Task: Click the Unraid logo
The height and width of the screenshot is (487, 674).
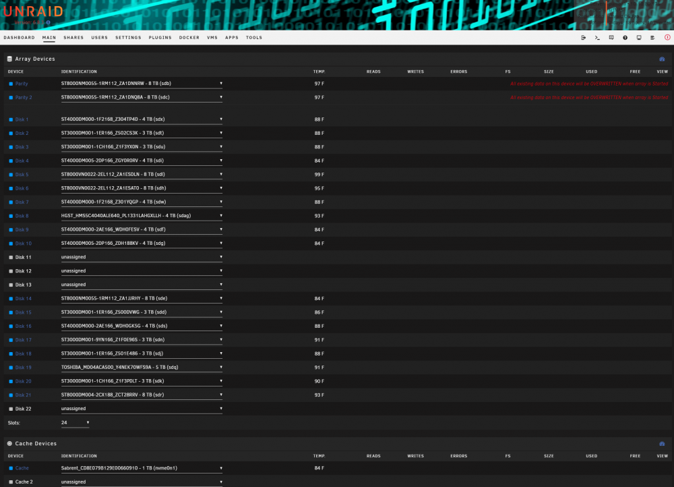Action: pos(33,11)
